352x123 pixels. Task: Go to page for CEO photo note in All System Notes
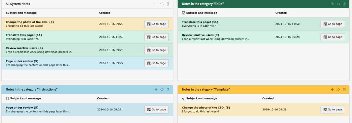(x=157, y=24)
